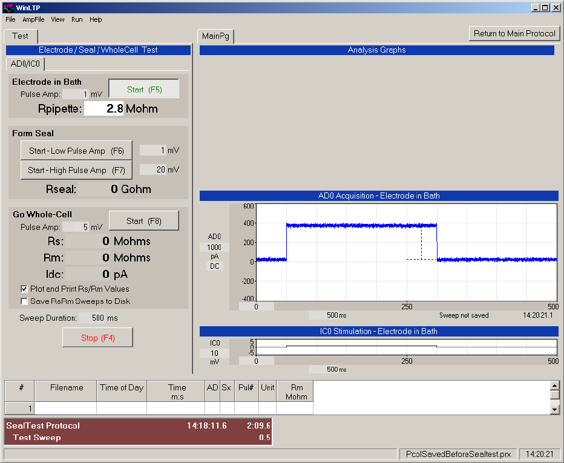Open the Run menu

coord(77,19)
